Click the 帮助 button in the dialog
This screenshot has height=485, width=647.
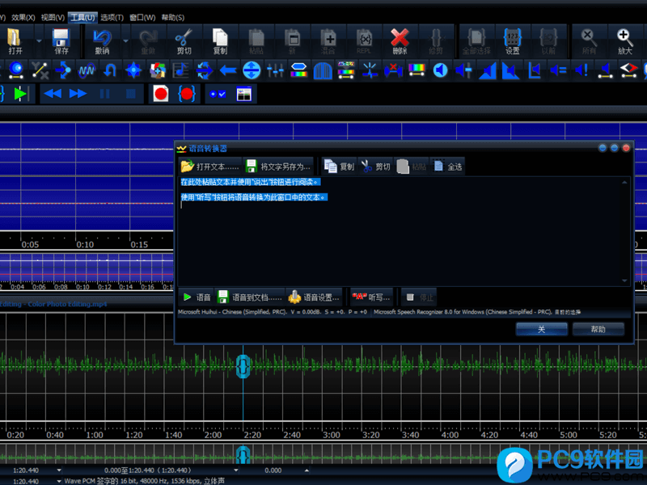point(598,329)
